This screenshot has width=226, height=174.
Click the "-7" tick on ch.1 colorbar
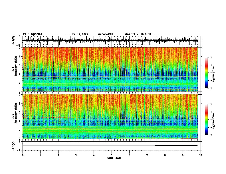[211, 88]
